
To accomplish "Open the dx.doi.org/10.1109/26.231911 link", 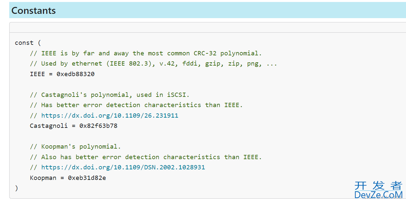I will pos(110,115).
